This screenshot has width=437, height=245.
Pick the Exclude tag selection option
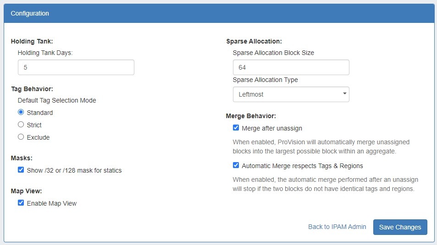coord(21,137)
